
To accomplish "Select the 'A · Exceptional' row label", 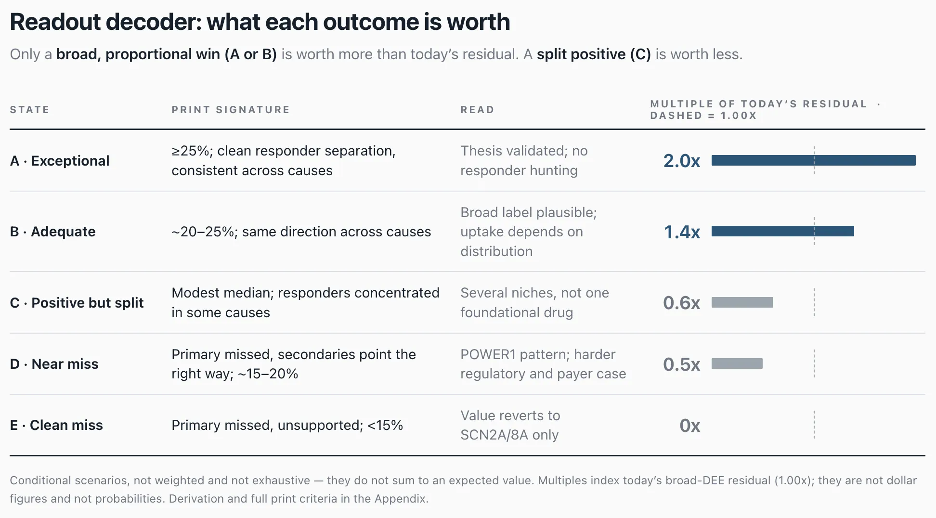I will coord(60,161).
